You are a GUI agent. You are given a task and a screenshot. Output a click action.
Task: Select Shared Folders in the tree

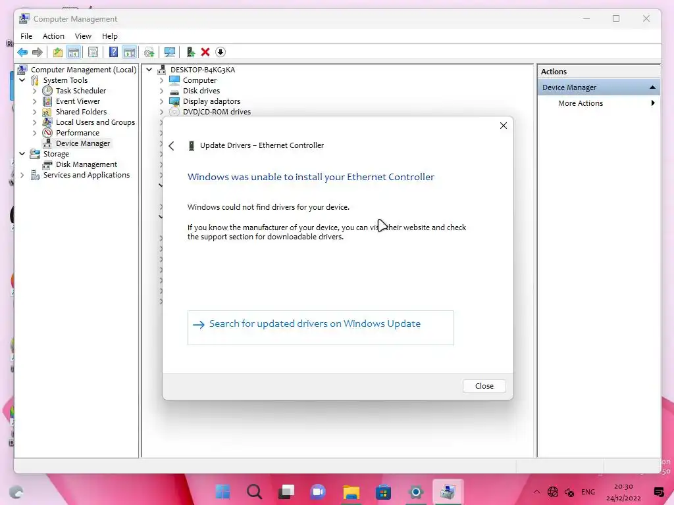81,112
